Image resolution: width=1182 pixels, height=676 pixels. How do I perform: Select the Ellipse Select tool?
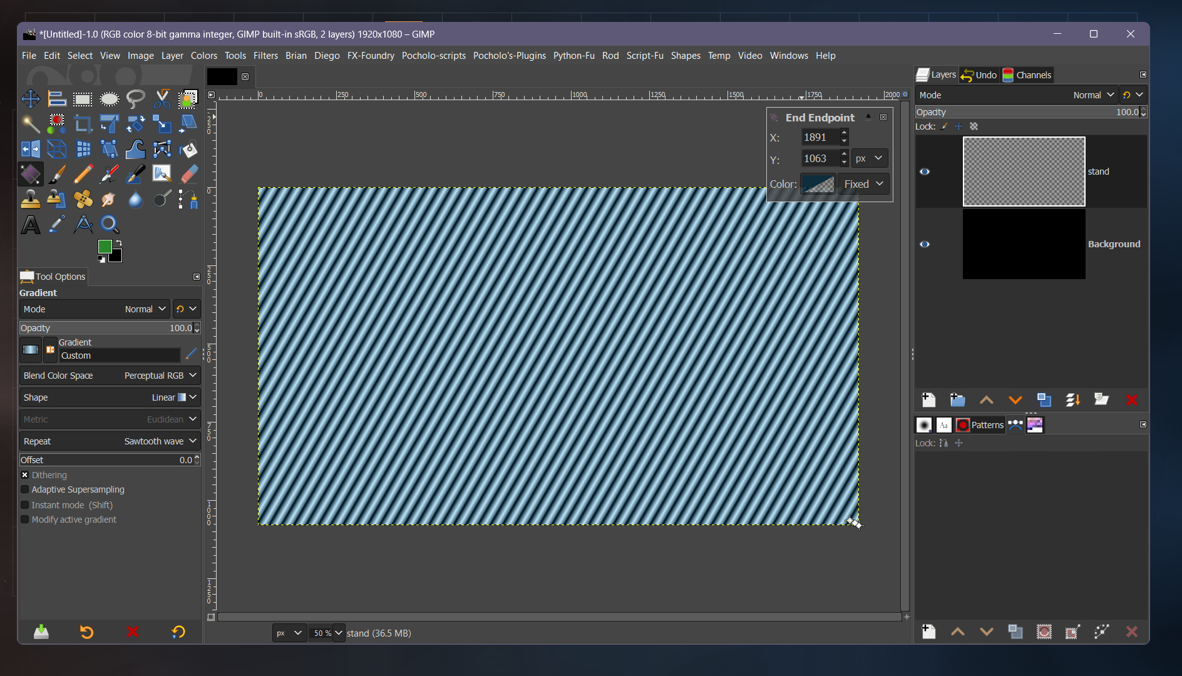point(109,99)
